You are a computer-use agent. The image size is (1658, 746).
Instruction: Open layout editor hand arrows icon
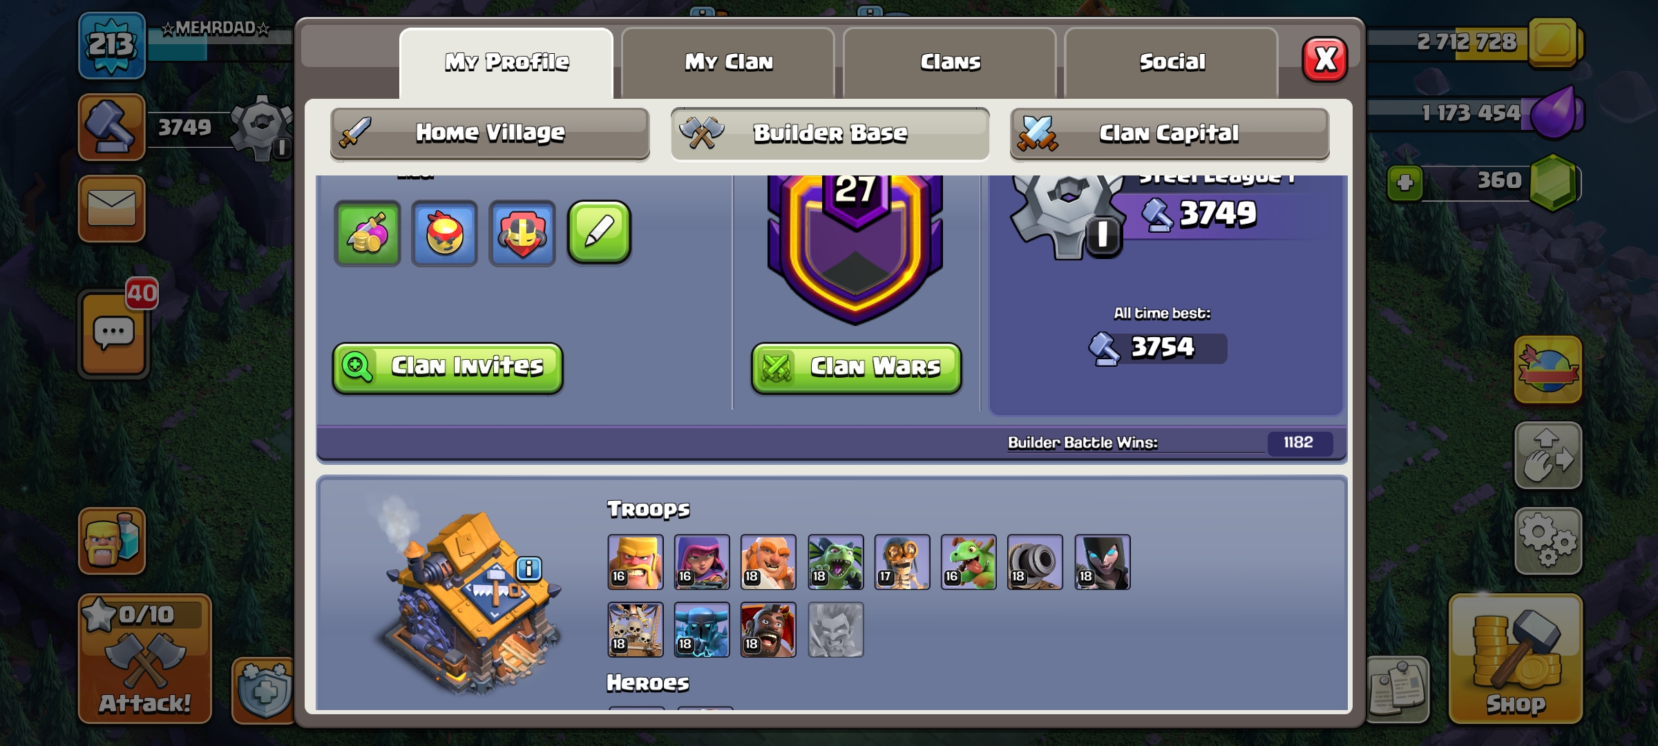pos(1548,456)
